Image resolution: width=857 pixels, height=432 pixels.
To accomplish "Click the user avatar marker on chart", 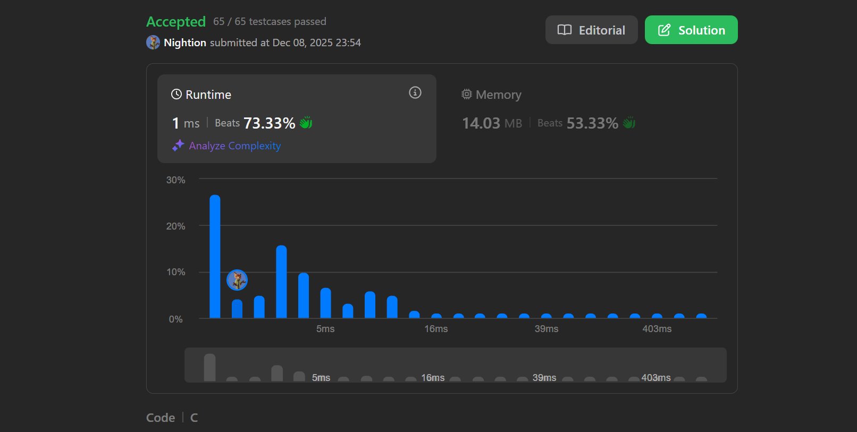I will coord(237,280).
